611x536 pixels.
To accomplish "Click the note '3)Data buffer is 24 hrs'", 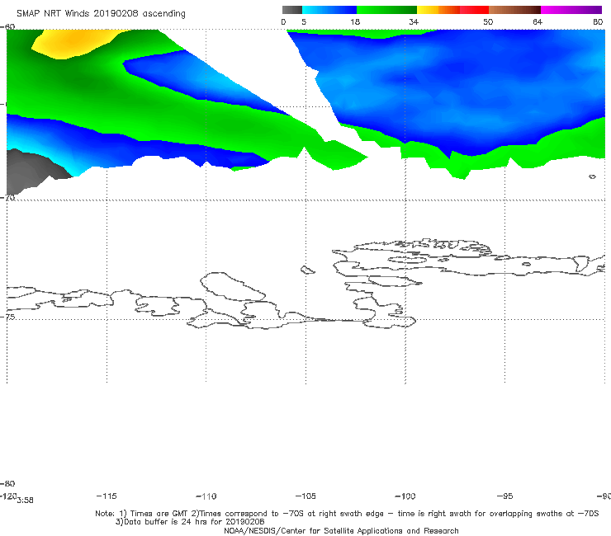I will (x=190, y=522).
